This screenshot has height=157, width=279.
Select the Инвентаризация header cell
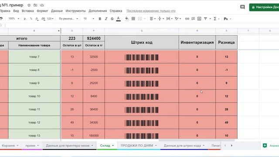tap(197, 42)
